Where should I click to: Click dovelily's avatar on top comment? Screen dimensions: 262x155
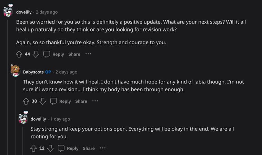point(8,11)
